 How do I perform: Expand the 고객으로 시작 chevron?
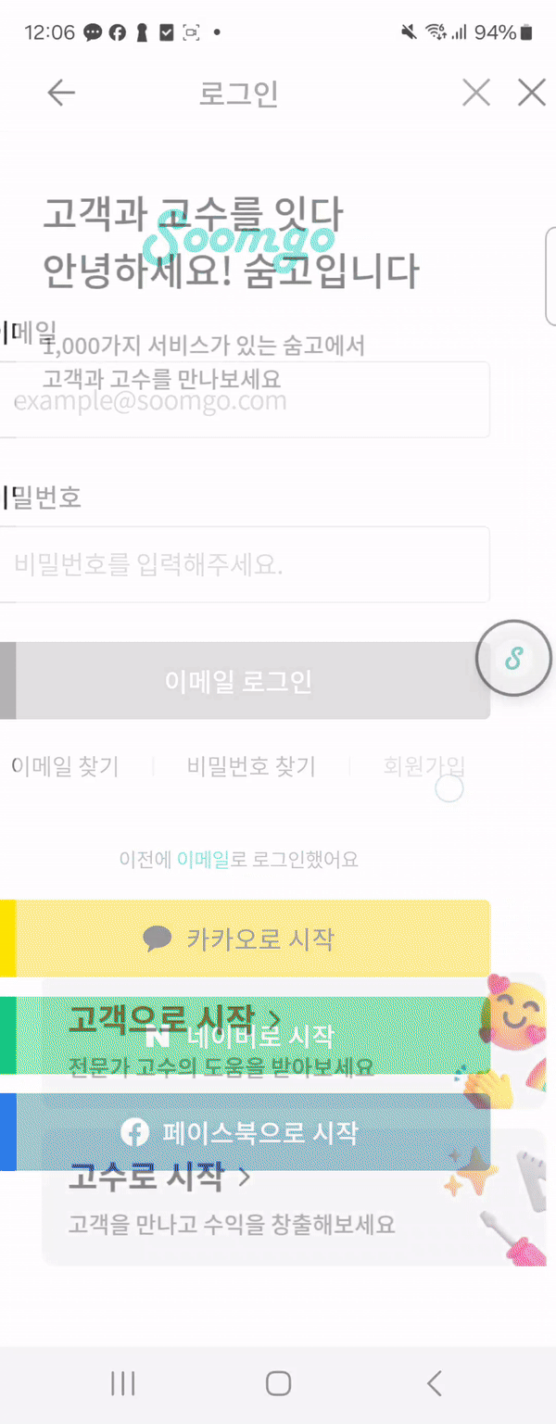pyautogui.click(x=272, y=1017)
